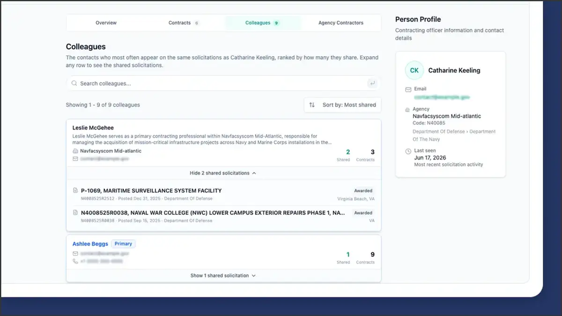Click Agency building icon in profile card
This screenshot has width=562, height=316.
[x=408, y=109]
